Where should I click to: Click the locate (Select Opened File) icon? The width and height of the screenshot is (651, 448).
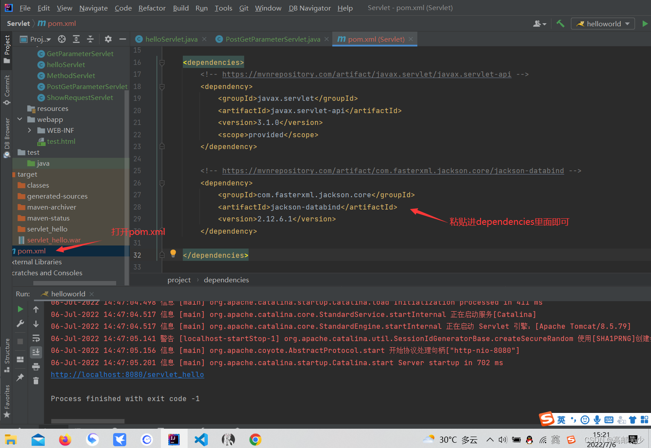click(x=62, y=39)
